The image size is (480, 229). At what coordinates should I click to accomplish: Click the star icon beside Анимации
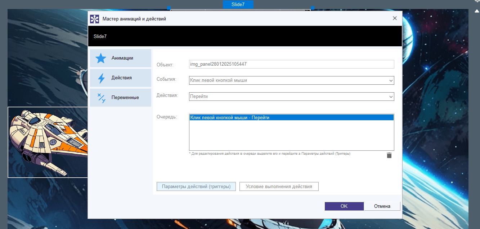101,58
